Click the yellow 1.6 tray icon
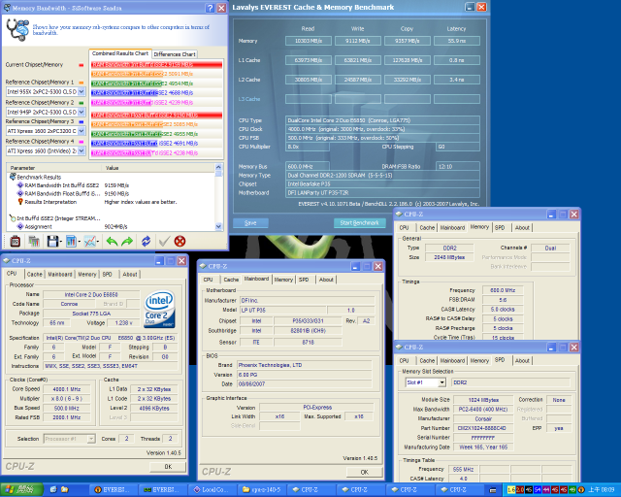Screen dimensions: 621x497 tap(511, 490)
